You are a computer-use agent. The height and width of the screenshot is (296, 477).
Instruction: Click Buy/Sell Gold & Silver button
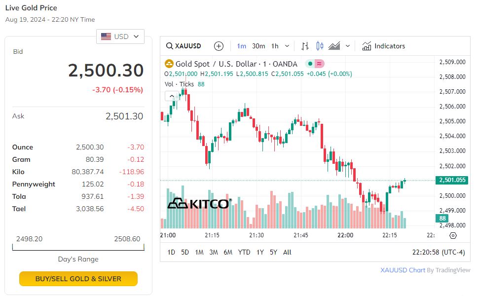pos(78,279)
